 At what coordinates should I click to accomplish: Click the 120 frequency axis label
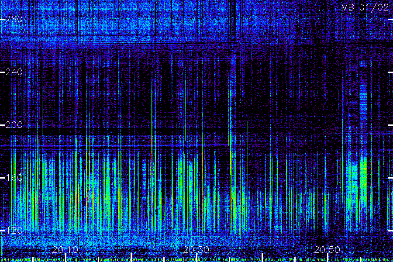pyautogui.click(x=14, y=231)
